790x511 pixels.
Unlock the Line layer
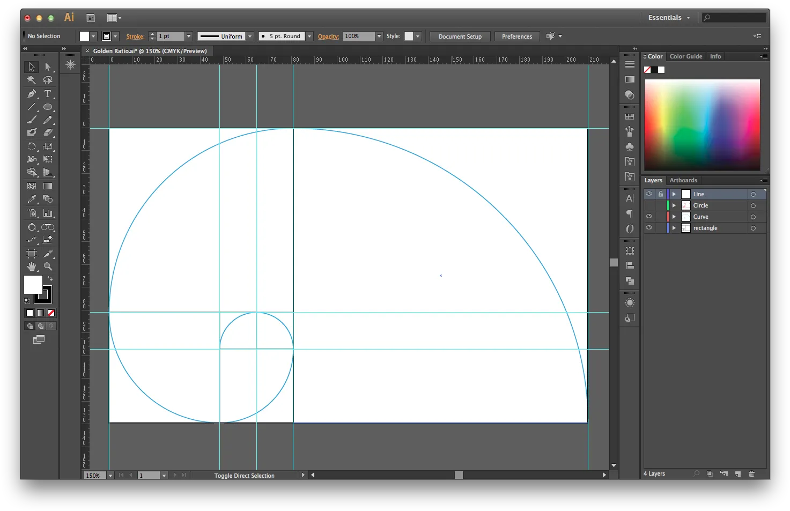point(661,194)
